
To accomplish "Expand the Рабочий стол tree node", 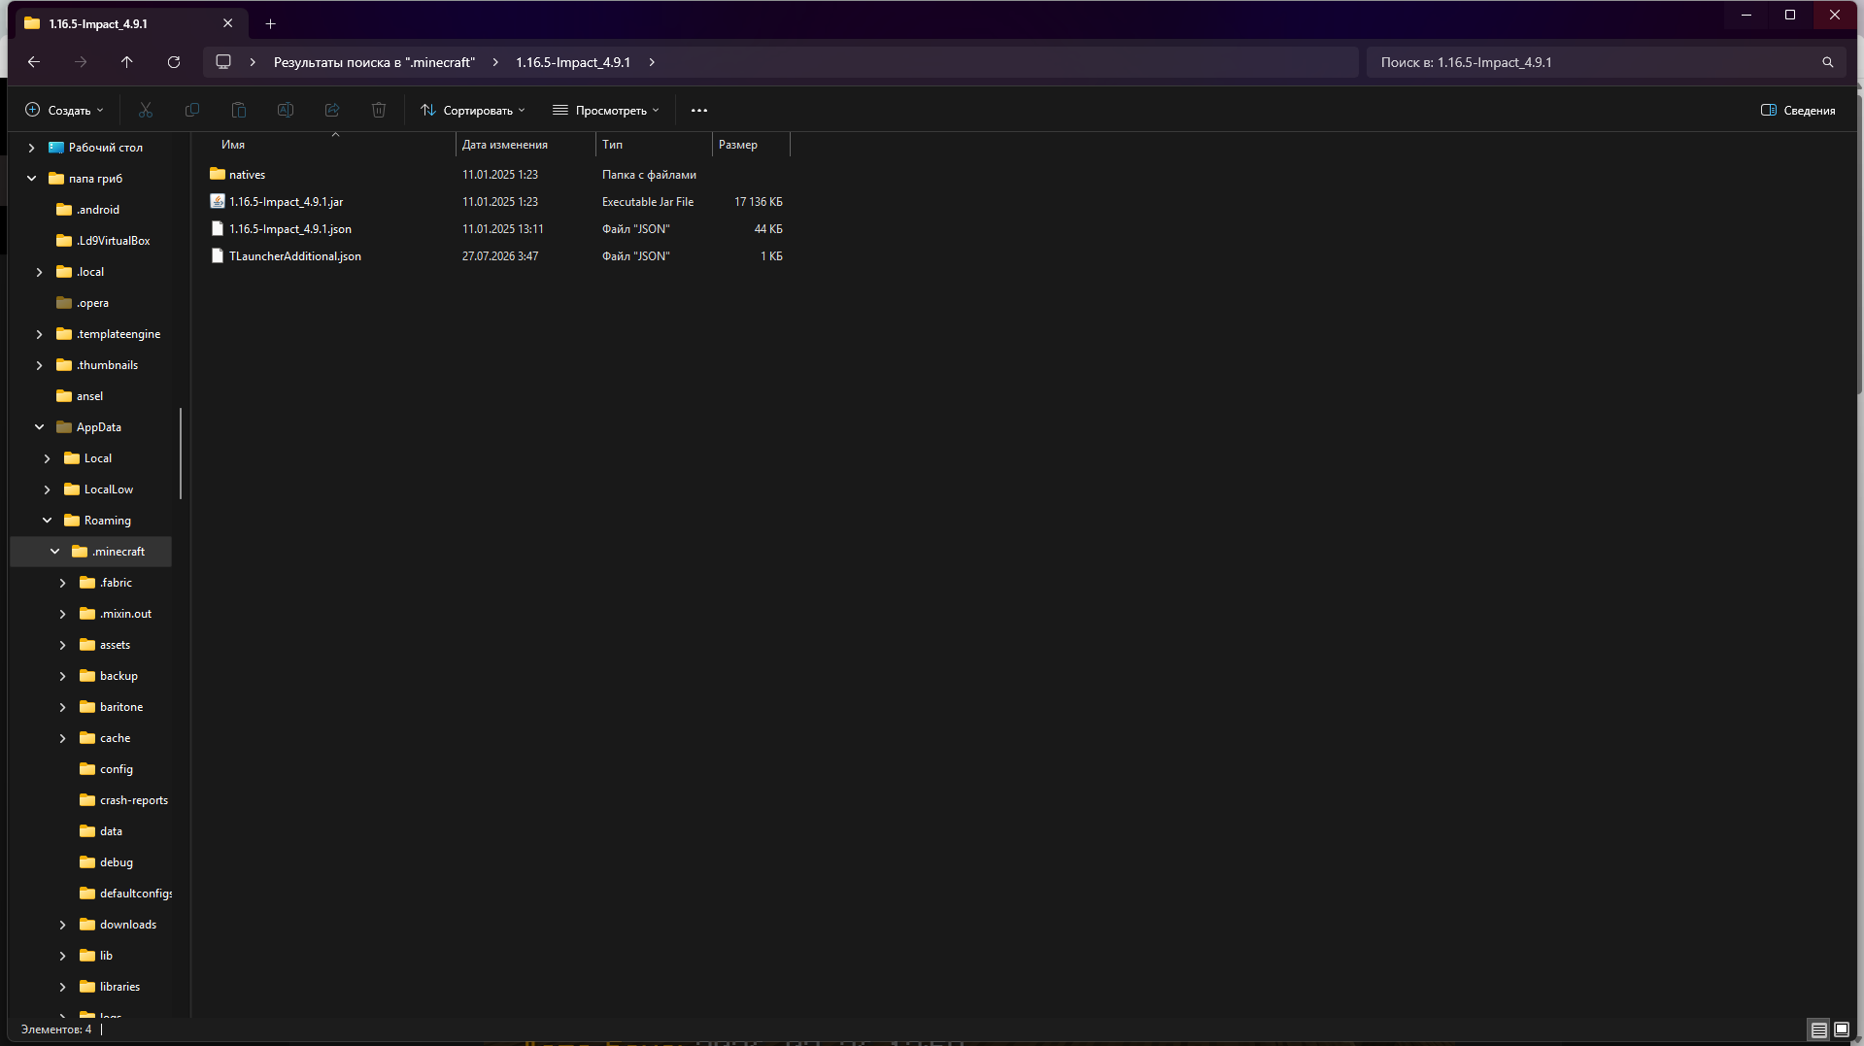I will coord(31,148).
